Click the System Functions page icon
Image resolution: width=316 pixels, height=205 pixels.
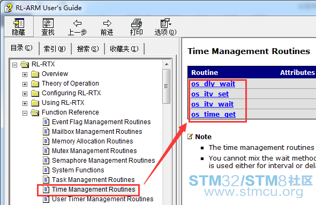pos(46,170)
